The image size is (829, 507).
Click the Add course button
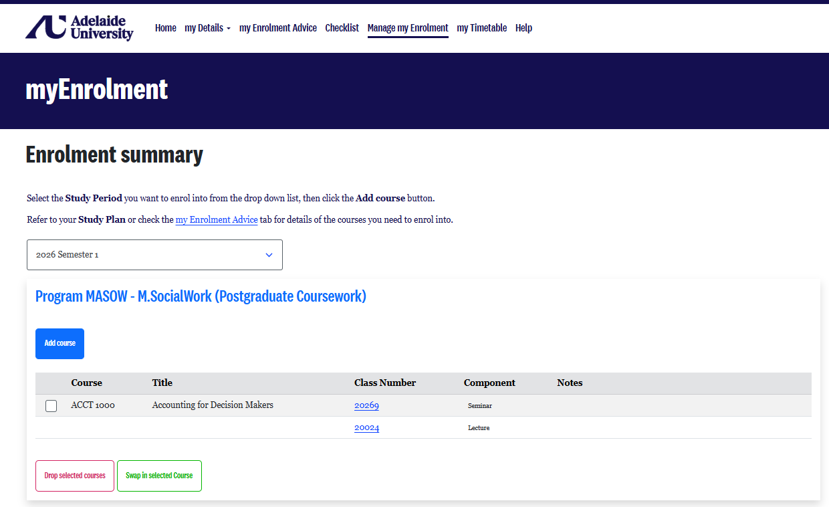tap(60, 344)
